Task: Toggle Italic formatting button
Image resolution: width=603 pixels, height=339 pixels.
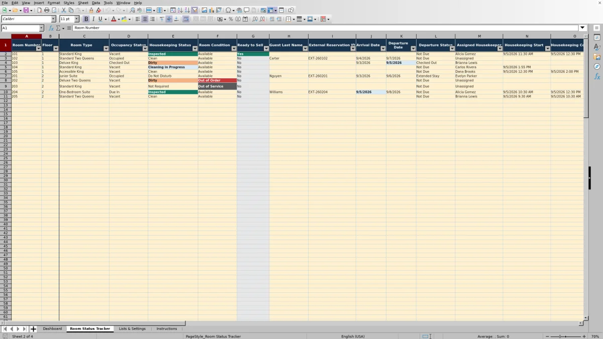Action: pos(93,19)
